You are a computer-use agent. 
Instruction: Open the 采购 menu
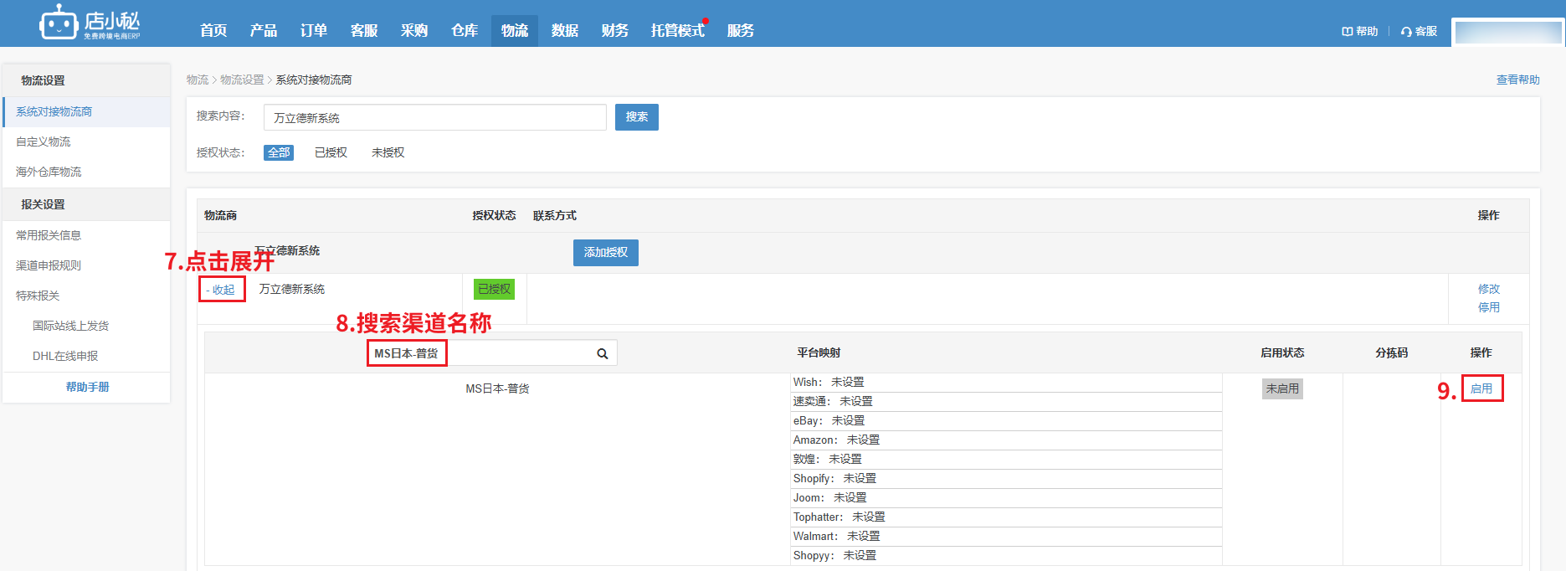pos(414,30)
